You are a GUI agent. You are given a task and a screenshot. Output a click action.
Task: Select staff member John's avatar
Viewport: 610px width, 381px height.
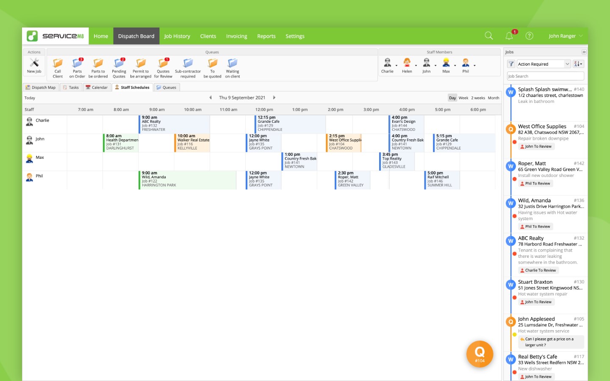[x=426, y=63]
